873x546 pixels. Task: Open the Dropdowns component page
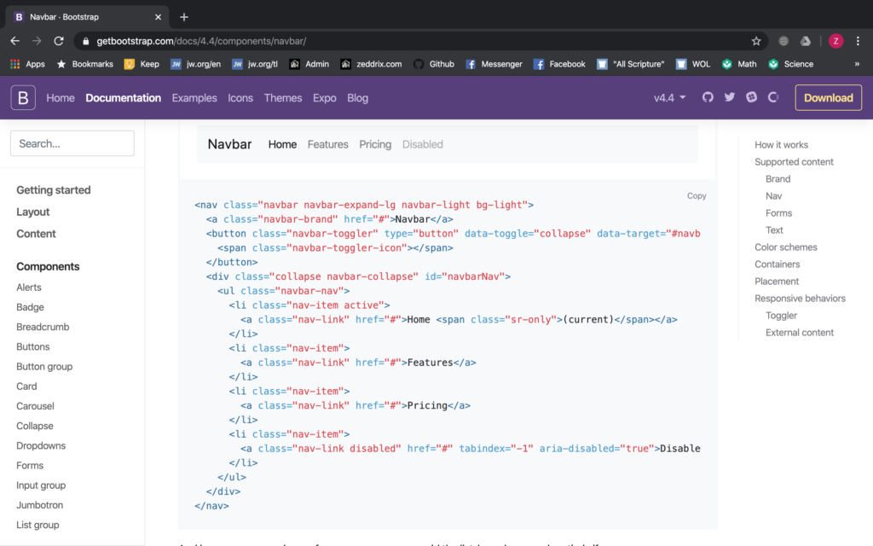[x=41, y=445]
